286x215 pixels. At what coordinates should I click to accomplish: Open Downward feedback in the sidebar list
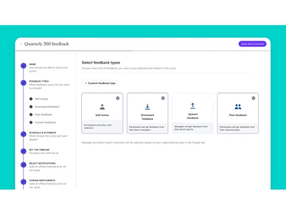[47, 107]
